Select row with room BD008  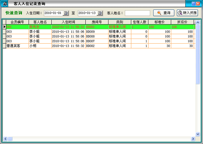(x=99, y=36)
